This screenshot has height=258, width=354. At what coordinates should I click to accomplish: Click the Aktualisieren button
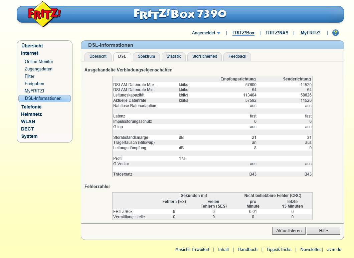(289, 231)
